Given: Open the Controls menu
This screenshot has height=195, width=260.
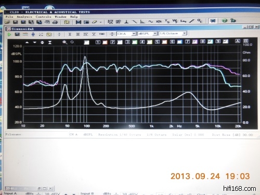Looking at the screenshot, I should (x=43, y=17).
